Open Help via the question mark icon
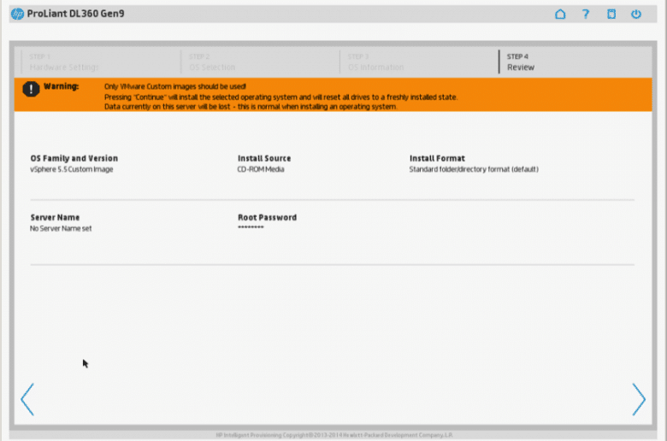This screenshot has height=441, width=667. (x=586, y=14)
